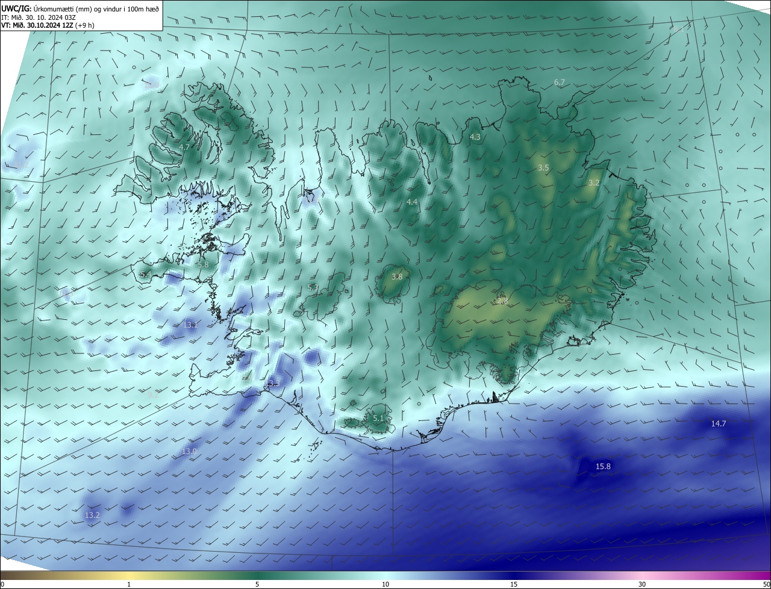Screen dimensions: 771x589
Task: Click the 30 tick on color scale
Action: [642, 584]
